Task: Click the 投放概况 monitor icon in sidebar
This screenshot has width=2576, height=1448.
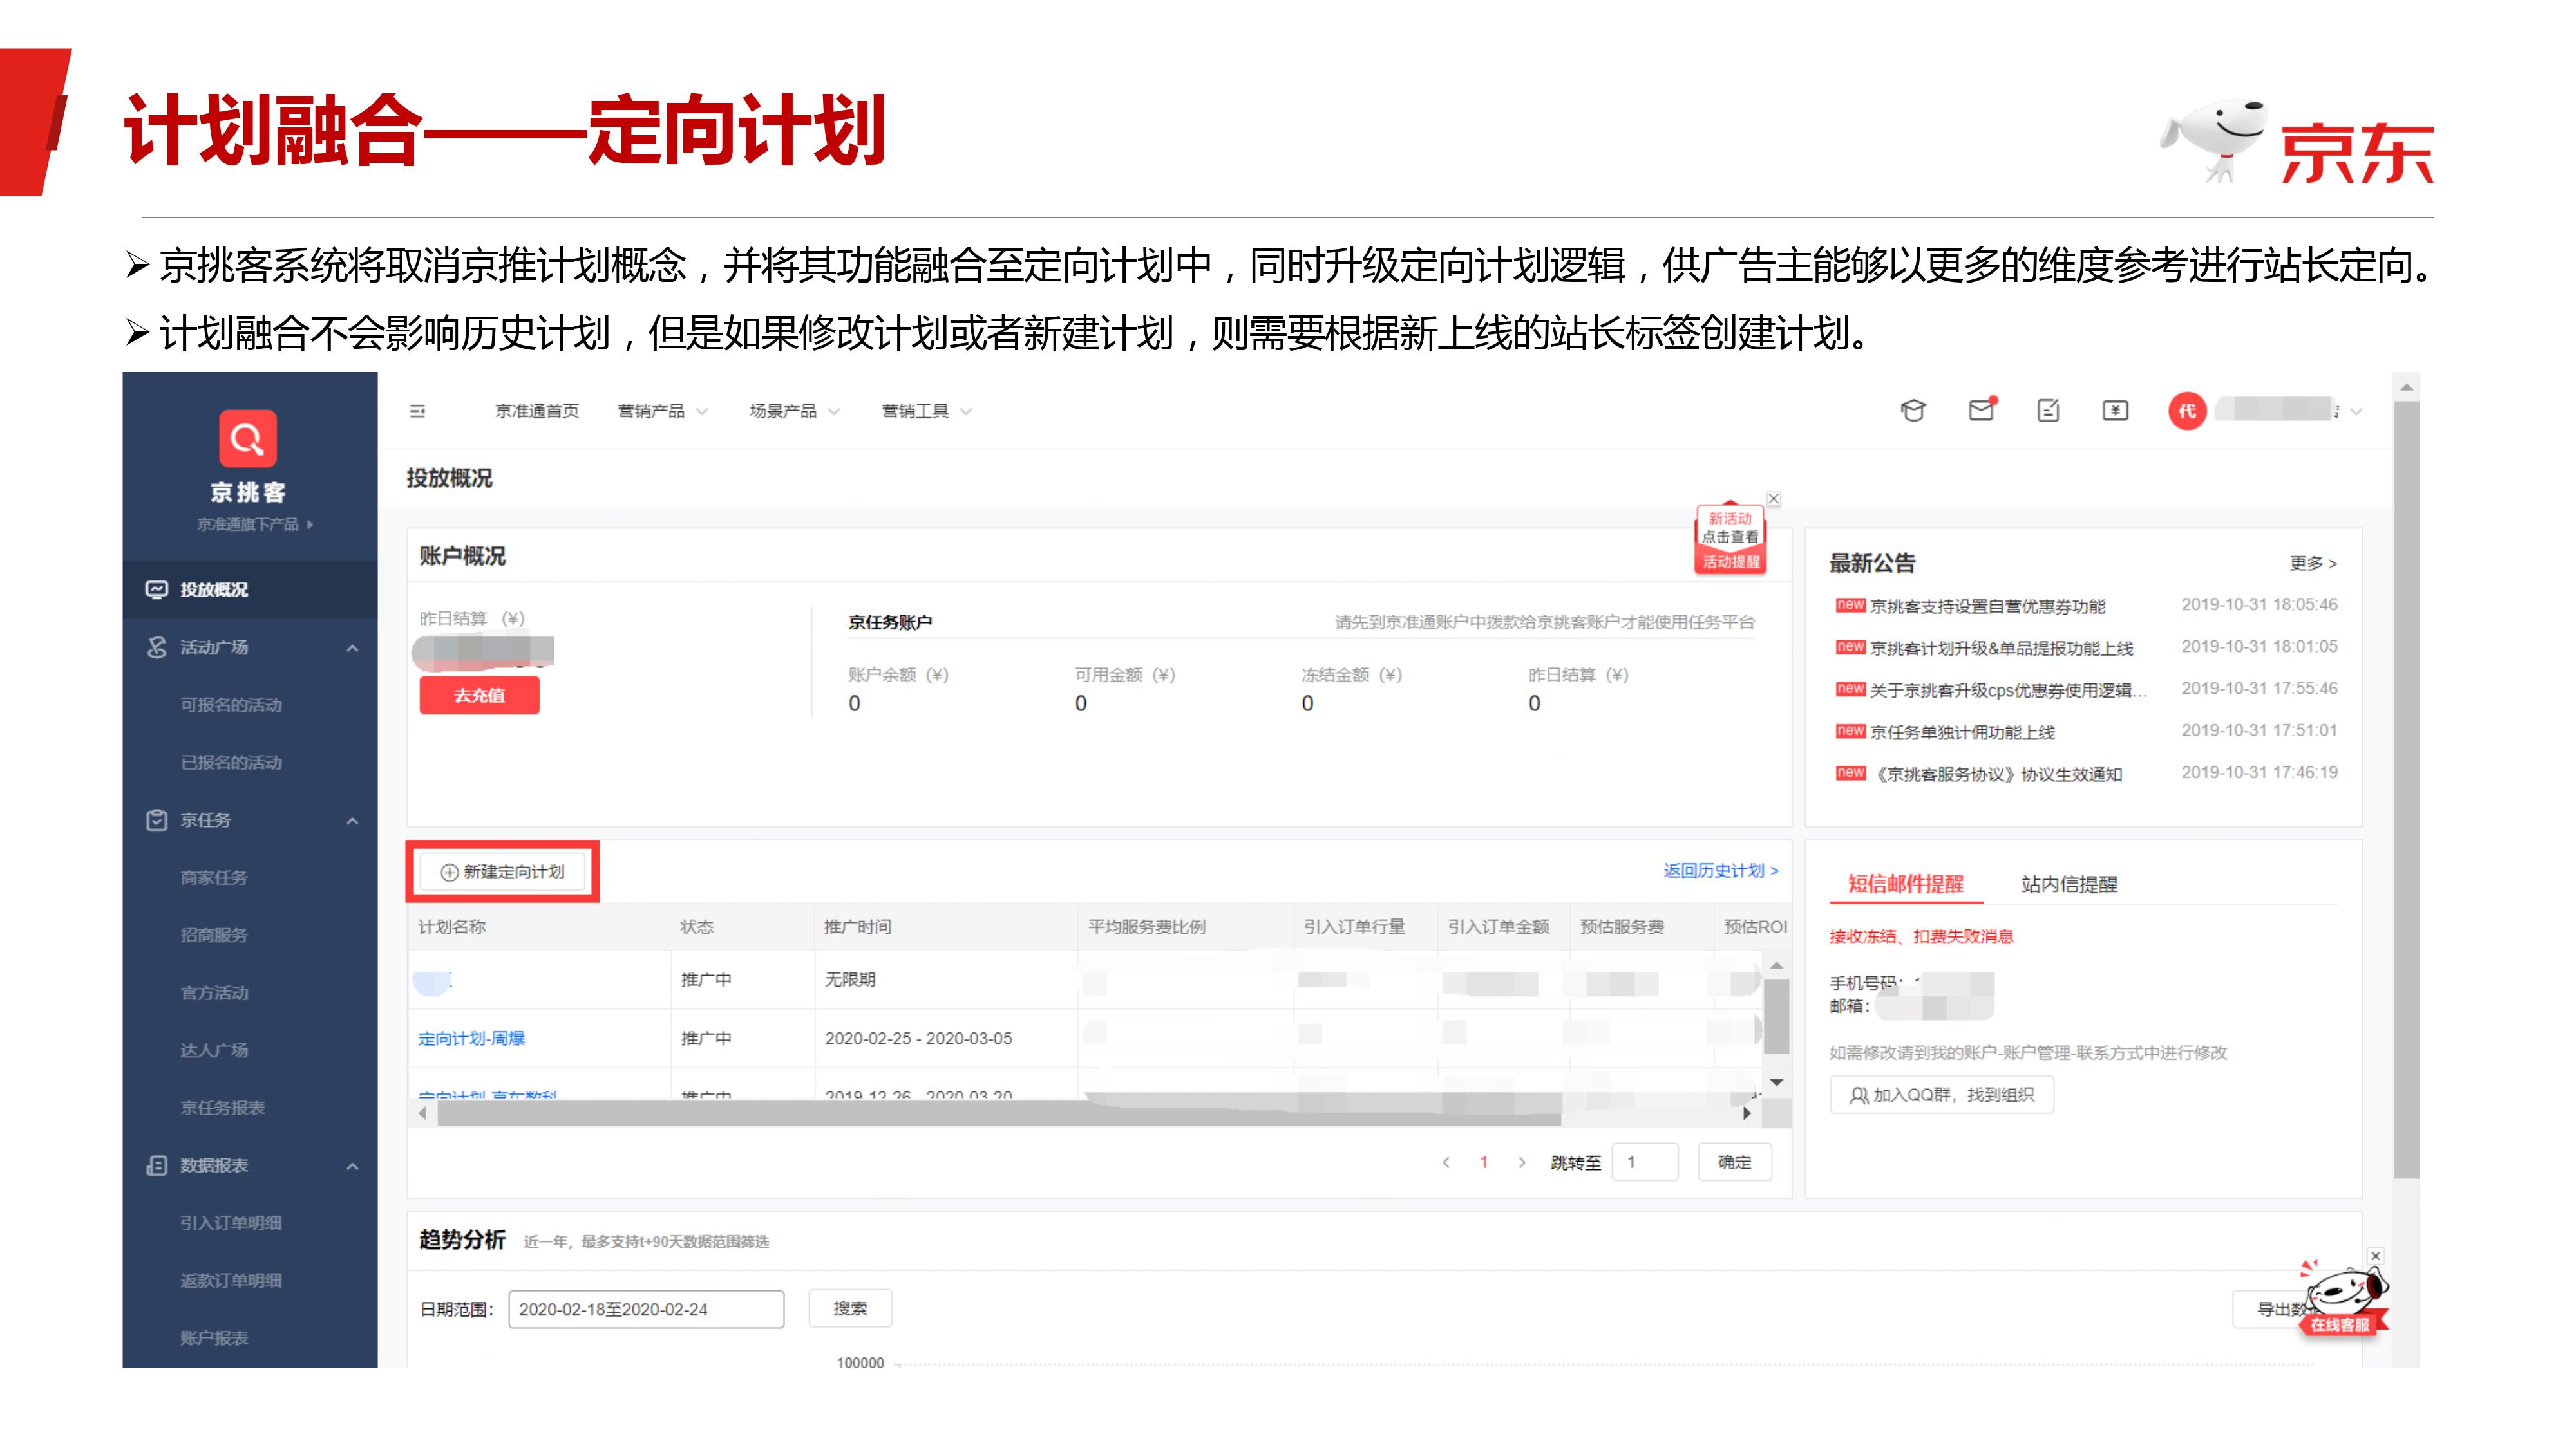Action: (x=157, y=589)
